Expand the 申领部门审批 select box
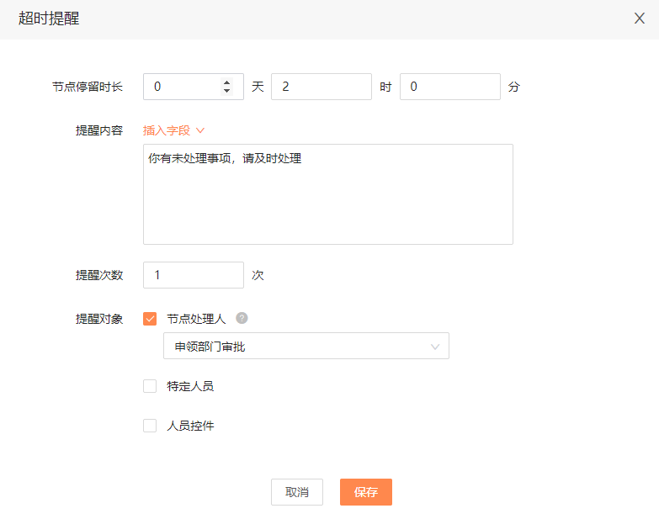This screenshot has height=519, width=659. [x=306, y=346]
